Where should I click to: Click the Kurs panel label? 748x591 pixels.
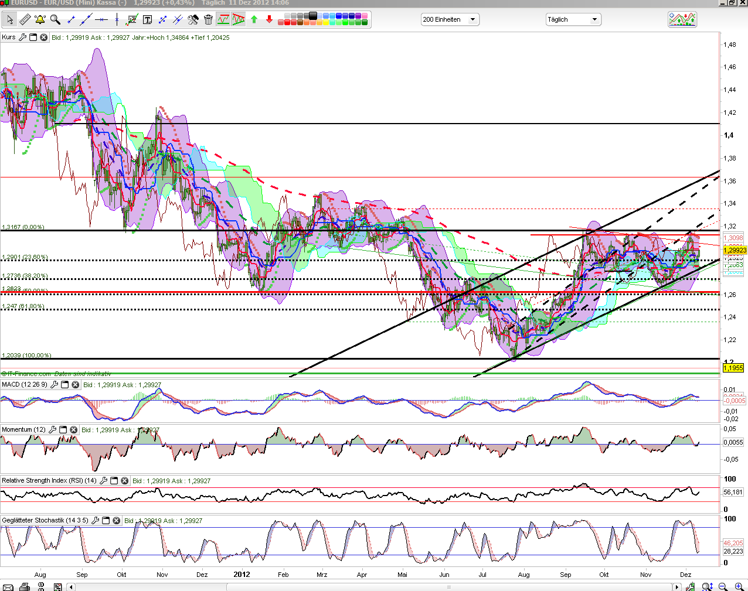tap(9, 37)
